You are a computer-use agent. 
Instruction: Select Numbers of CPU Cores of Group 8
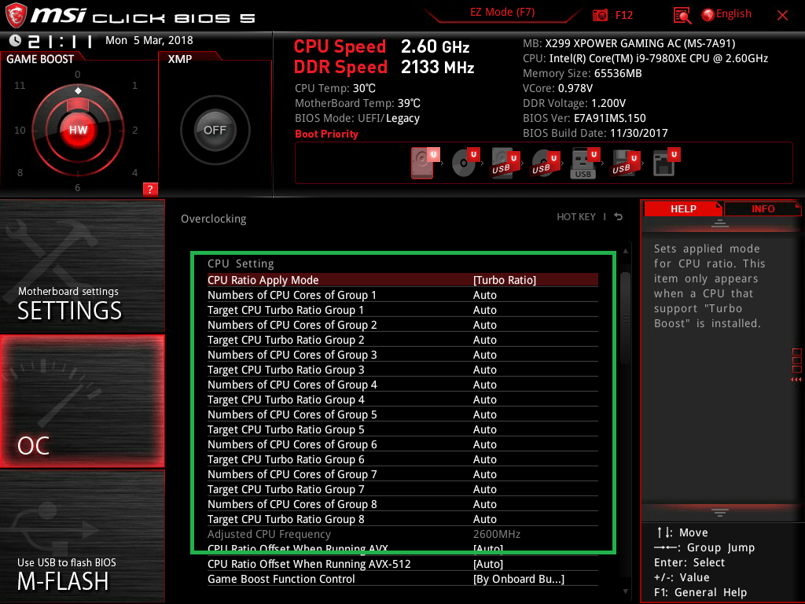pyautogui.click(x=402, y=503)
